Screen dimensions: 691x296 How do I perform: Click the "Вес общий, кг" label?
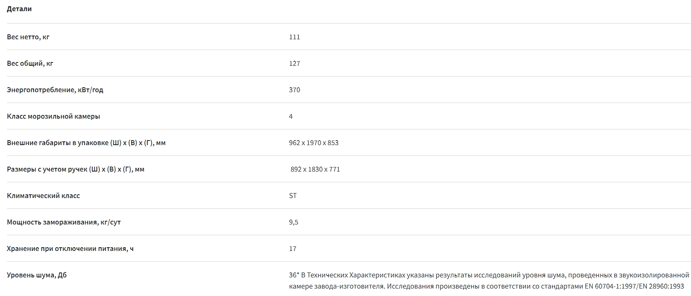(x=30, y=64)
